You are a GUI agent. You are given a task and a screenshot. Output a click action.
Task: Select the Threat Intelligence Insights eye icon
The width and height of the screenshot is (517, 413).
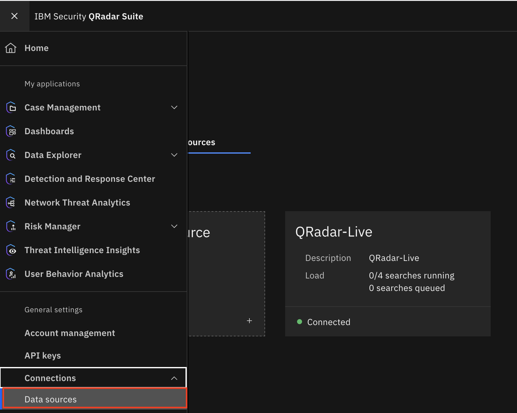[11, 250]
